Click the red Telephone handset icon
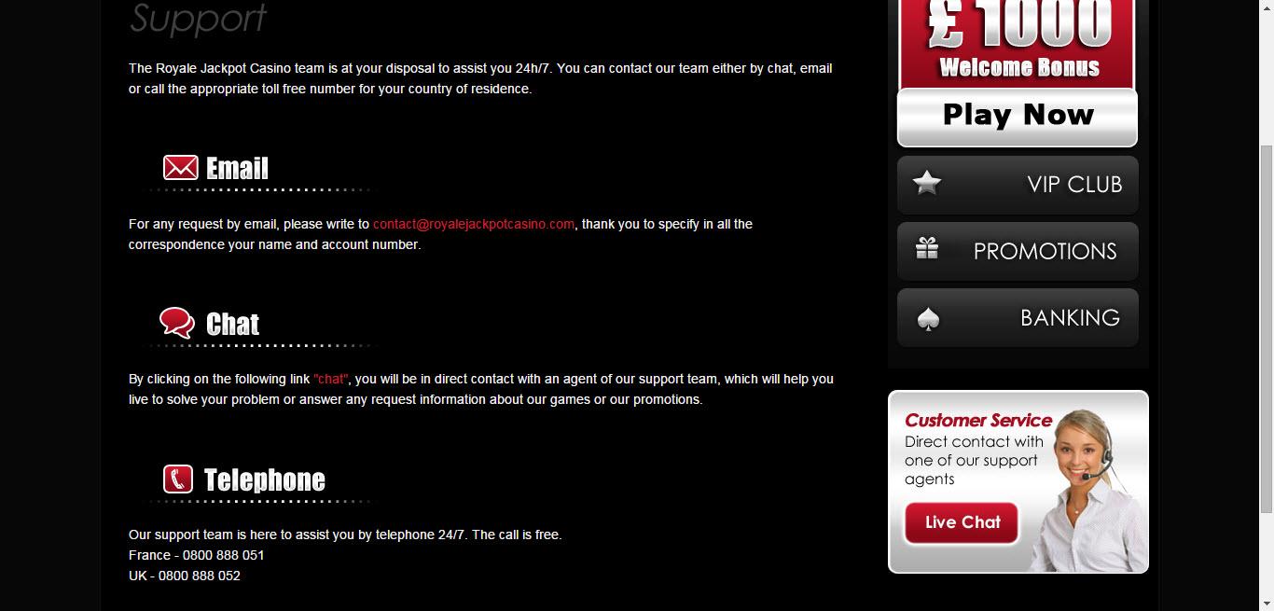This screenshot has width=1274, height=611. click(178, 479)
